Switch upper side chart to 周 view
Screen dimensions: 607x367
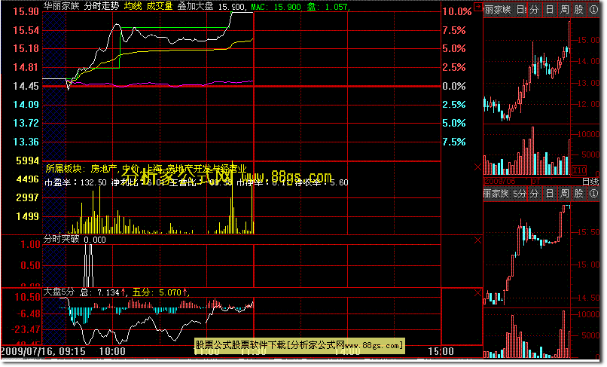[564, 10]
